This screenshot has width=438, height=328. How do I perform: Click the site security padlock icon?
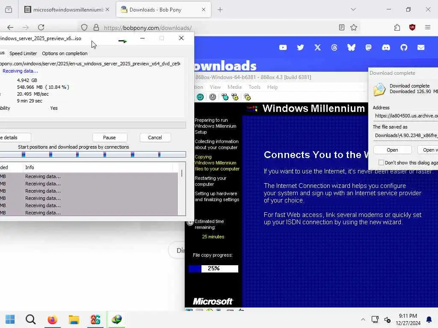96,27
